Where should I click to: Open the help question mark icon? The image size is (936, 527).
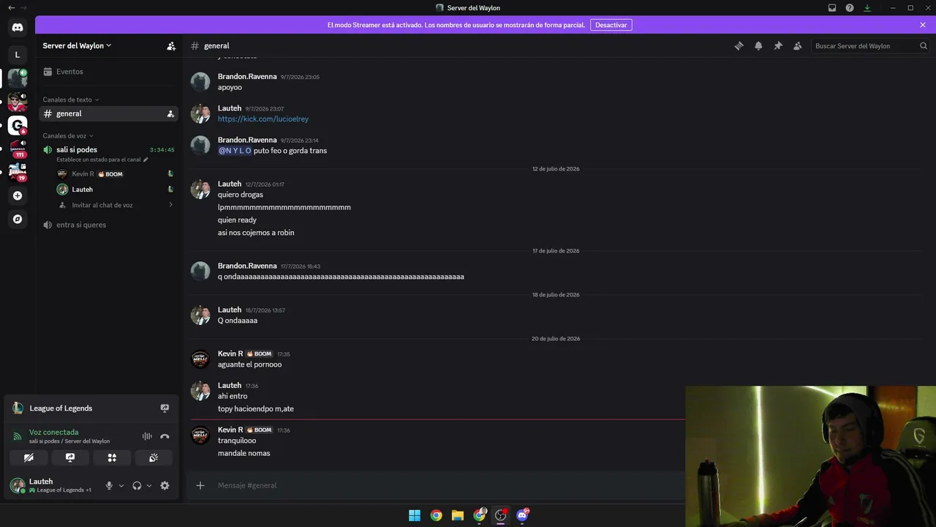[850, 8]
